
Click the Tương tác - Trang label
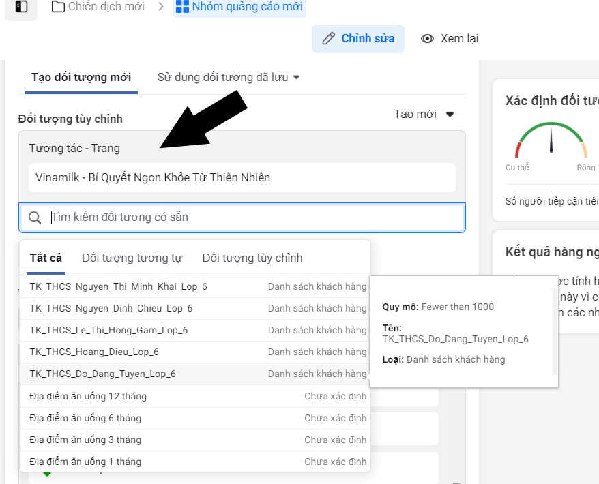74,148
